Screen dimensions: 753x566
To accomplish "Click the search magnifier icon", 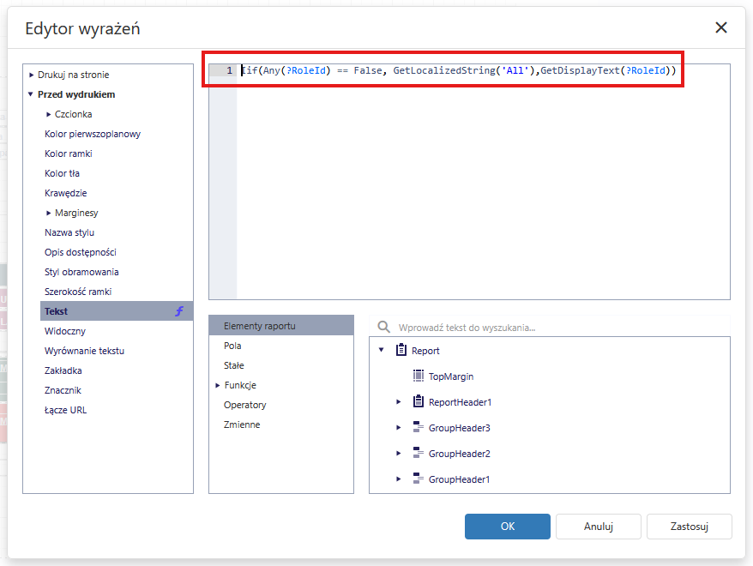I will pyautogui.click(x=383, y=328).
